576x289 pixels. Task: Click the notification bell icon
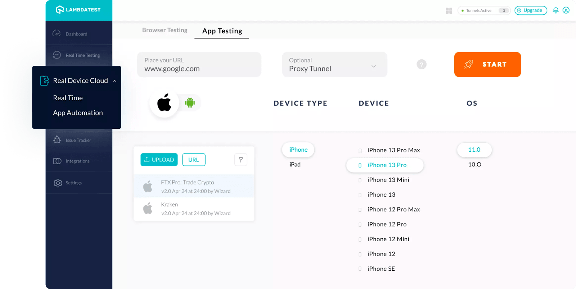tap(555, 10)
